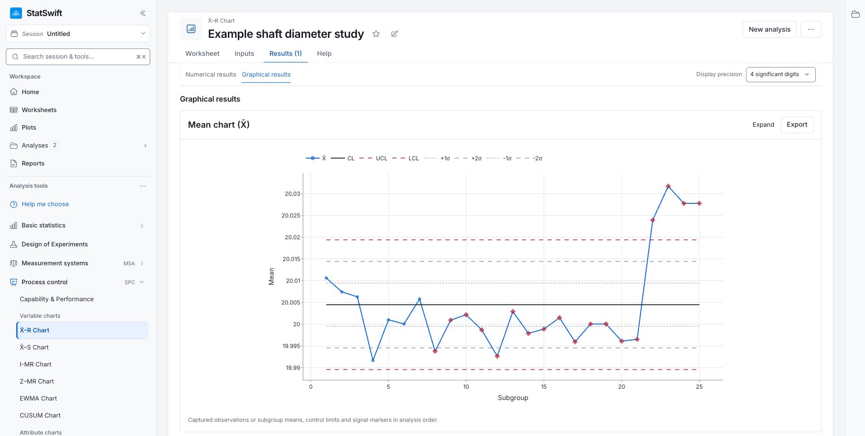This screenshot has height=436, width=865.
Task: Click the Home house icon
Action: click(14, 92)
